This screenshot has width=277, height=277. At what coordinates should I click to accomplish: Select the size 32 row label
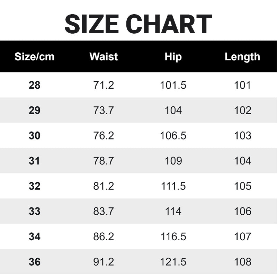tap(34, 186)
